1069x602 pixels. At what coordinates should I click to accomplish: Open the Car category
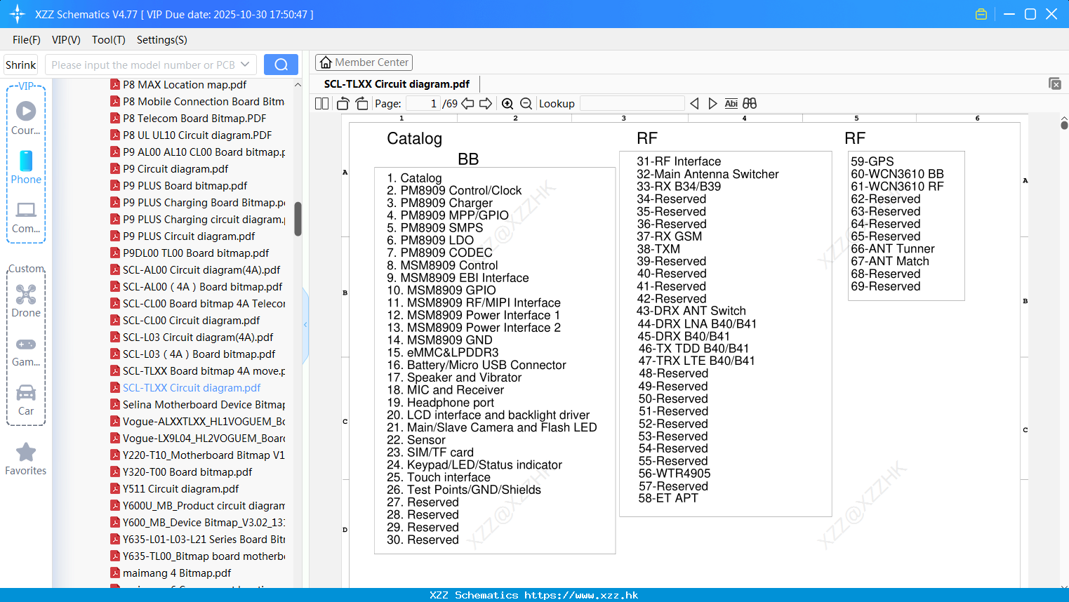[x=26, y=400]
